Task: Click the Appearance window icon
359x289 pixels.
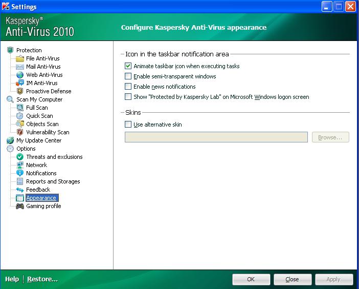Action: tap(20, 198)
